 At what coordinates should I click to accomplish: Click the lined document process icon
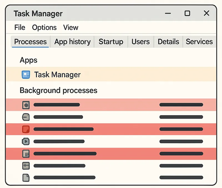(x=26, y=154)
